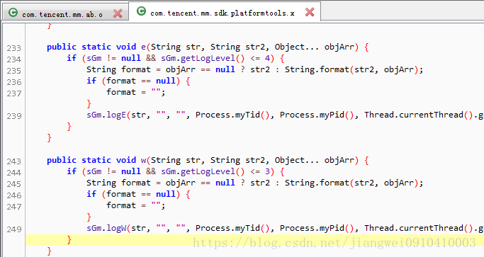Click line number 246 in the gutter

click(14, 195)
